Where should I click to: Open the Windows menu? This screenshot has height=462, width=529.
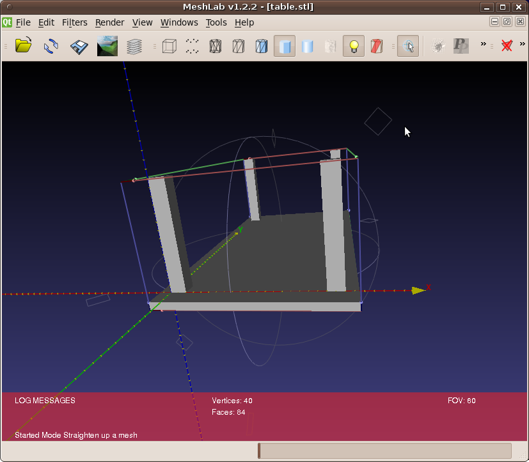(x=179, y=22)
